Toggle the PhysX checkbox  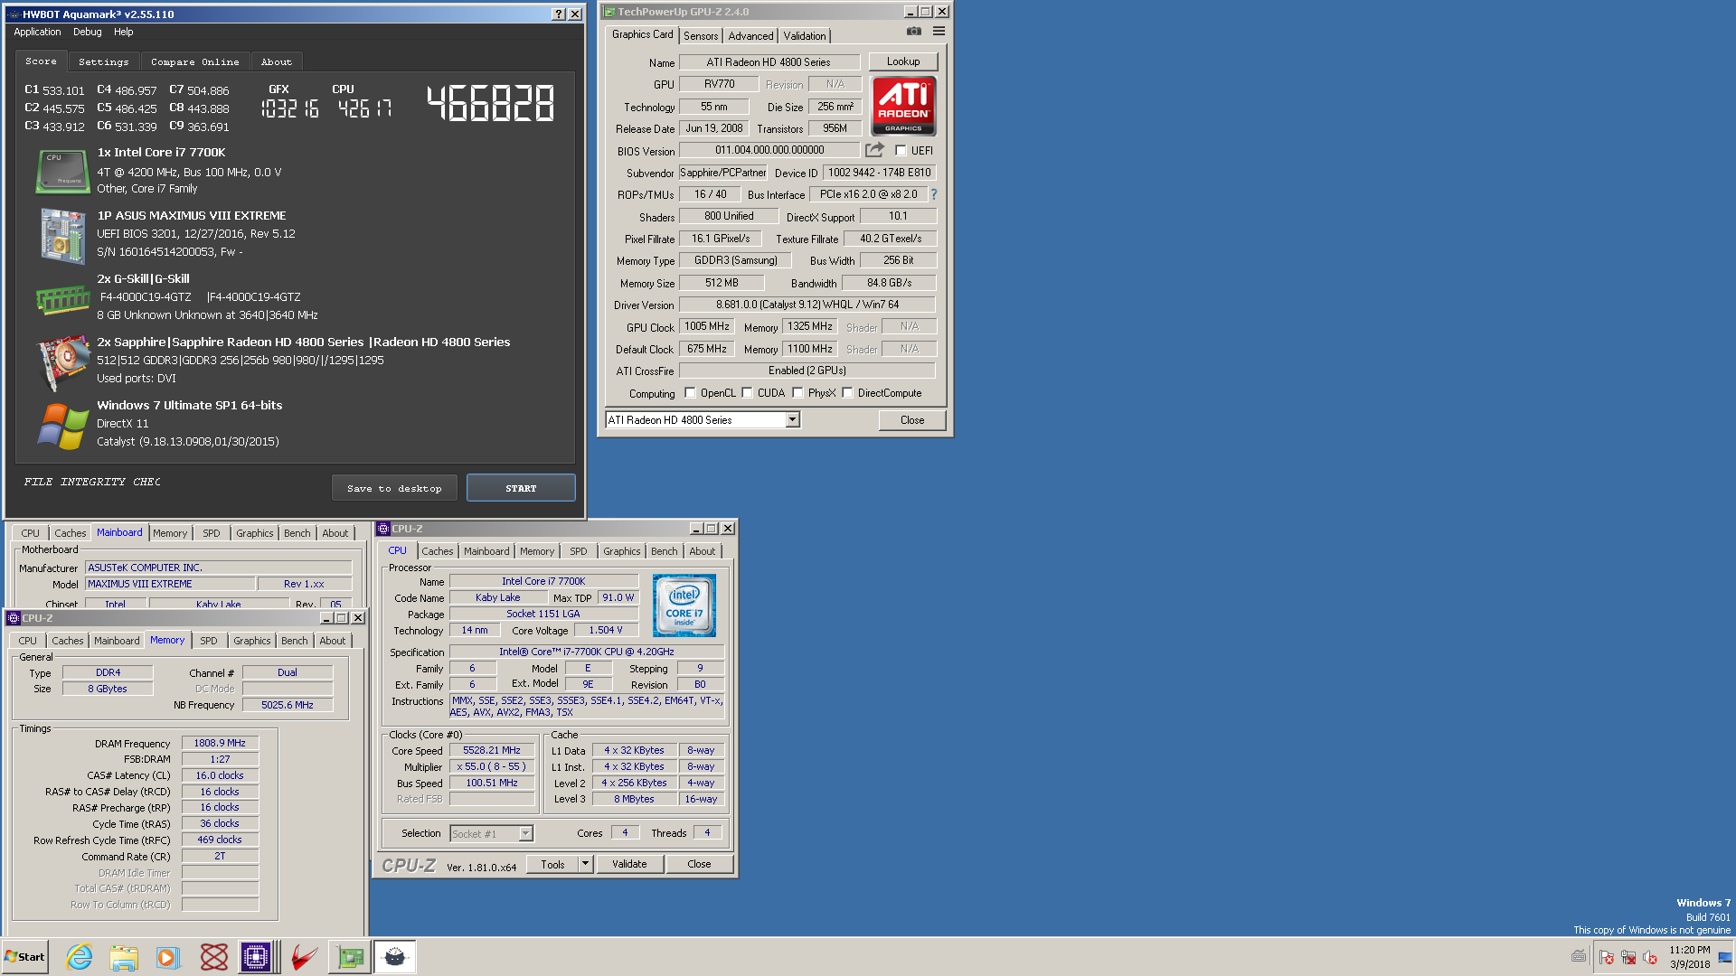pos(797,393)
